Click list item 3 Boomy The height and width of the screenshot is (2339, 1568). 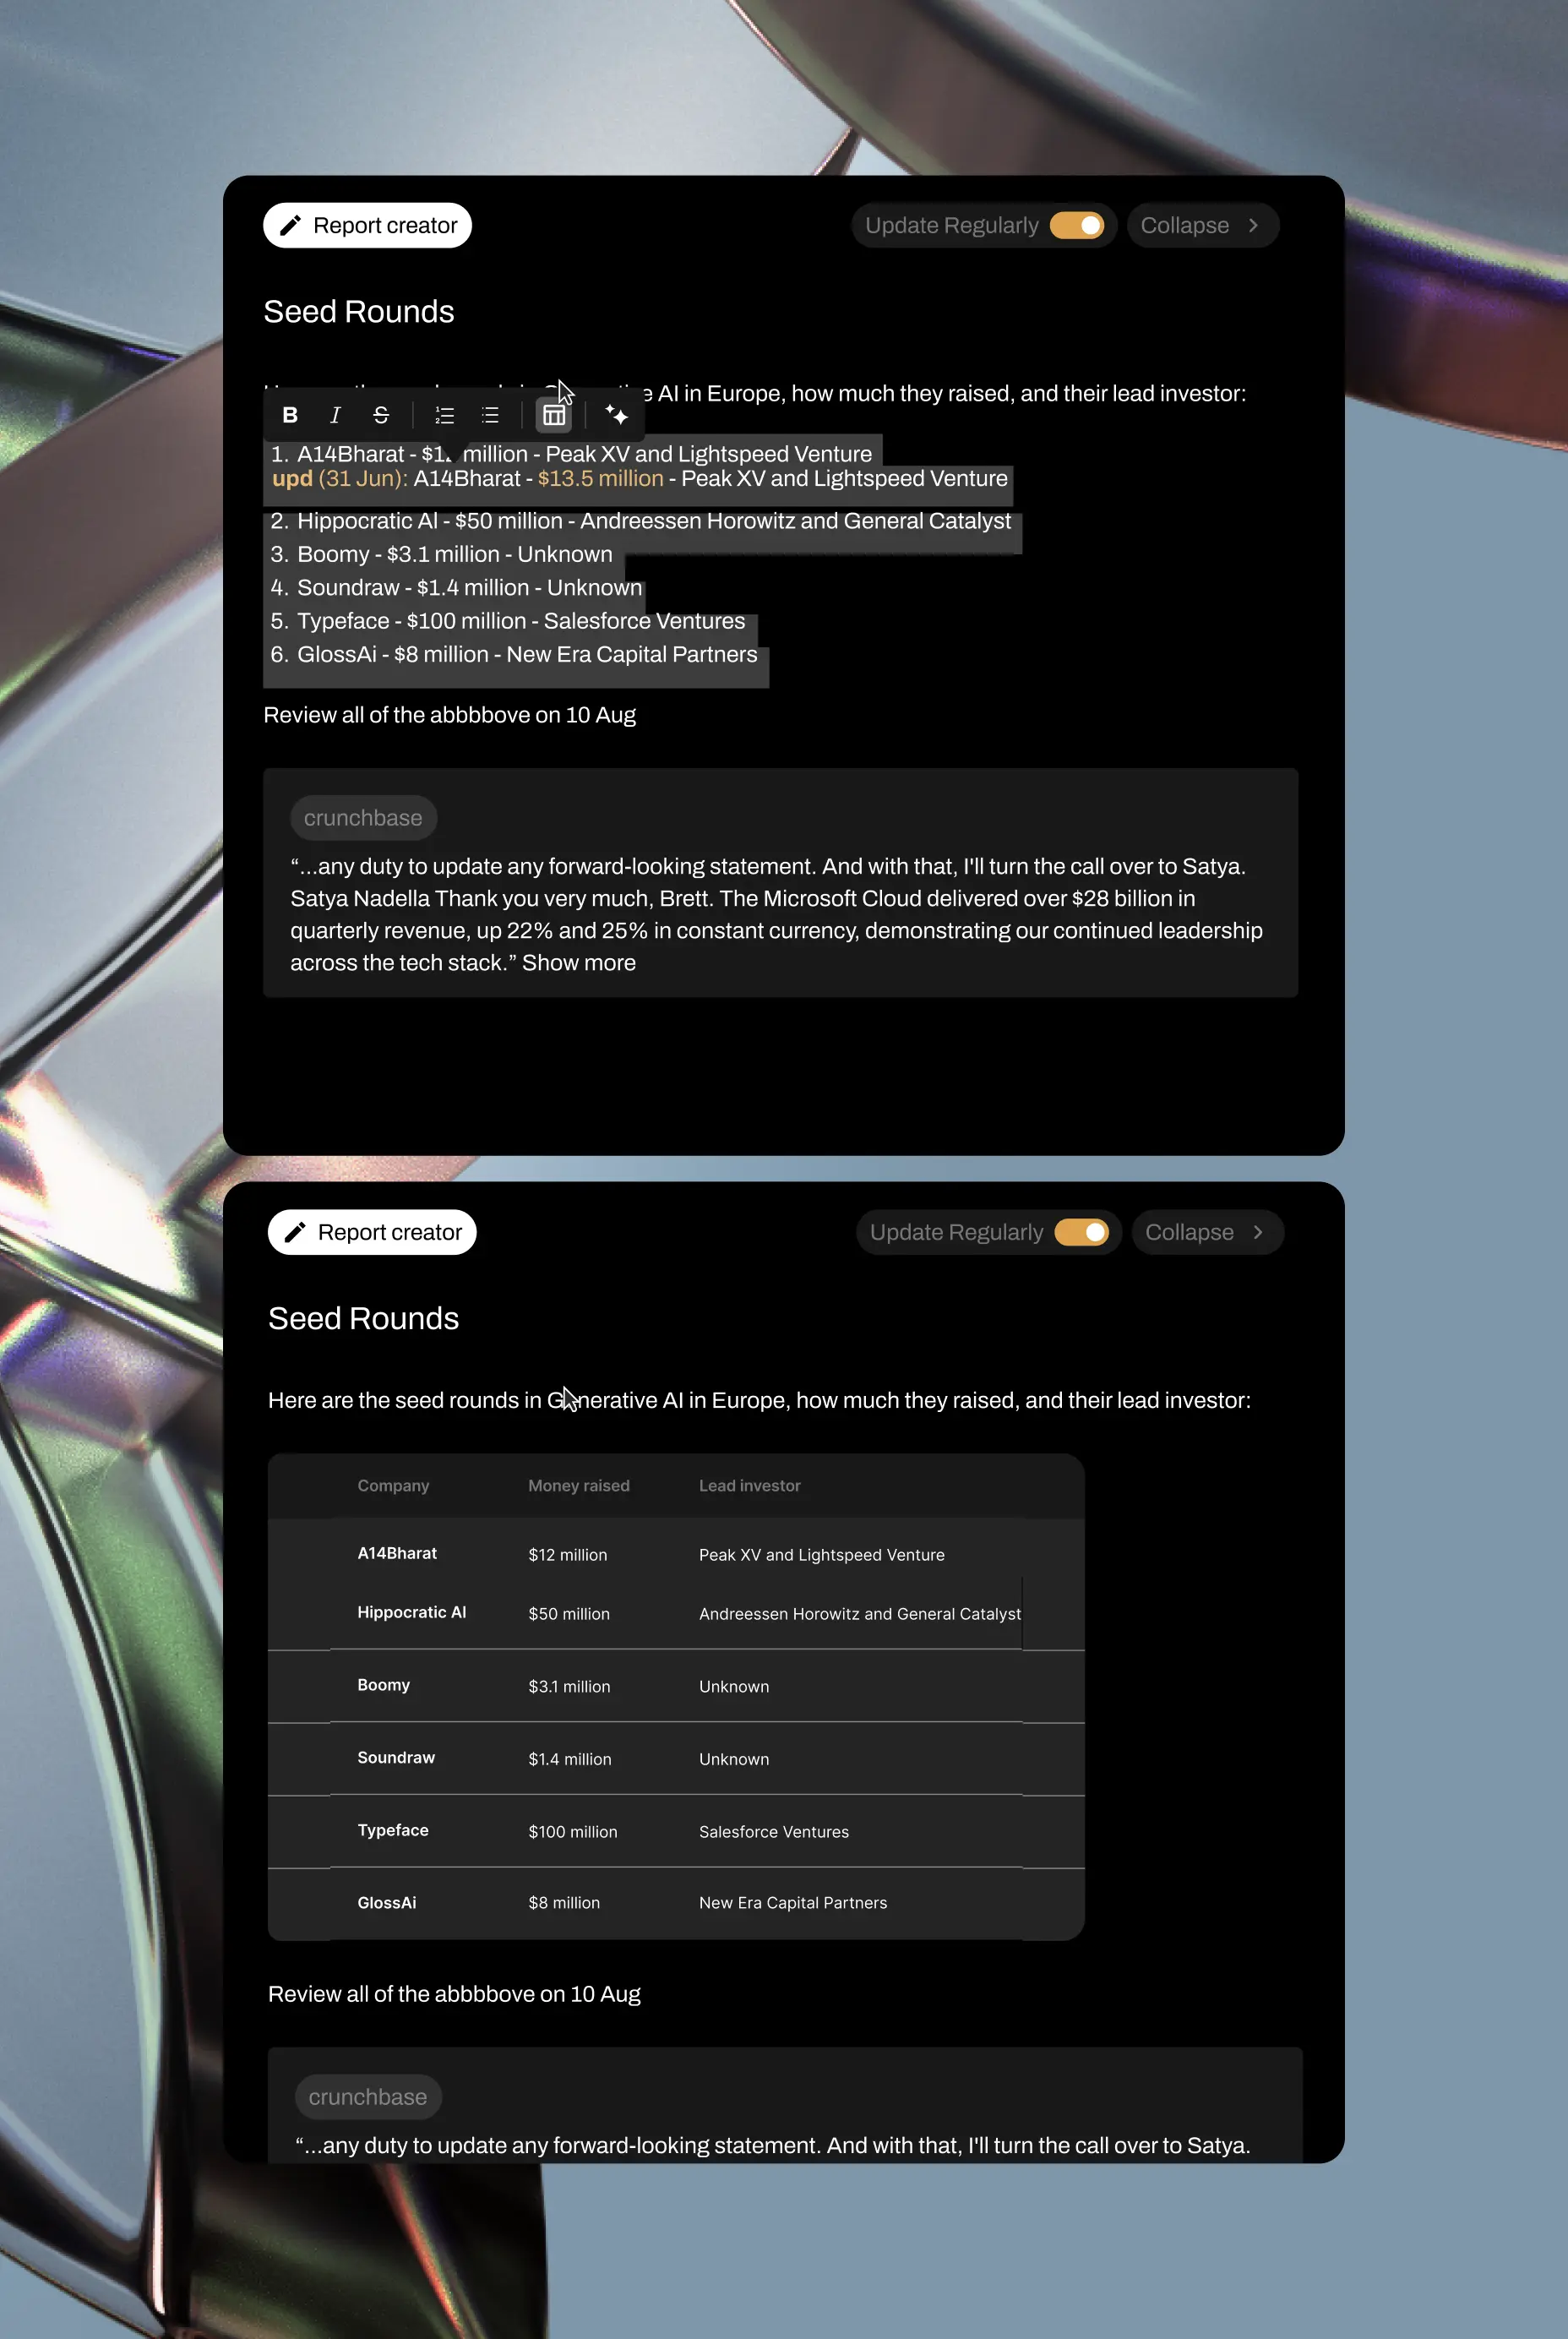pyautogui.click(x=441, y=554)
